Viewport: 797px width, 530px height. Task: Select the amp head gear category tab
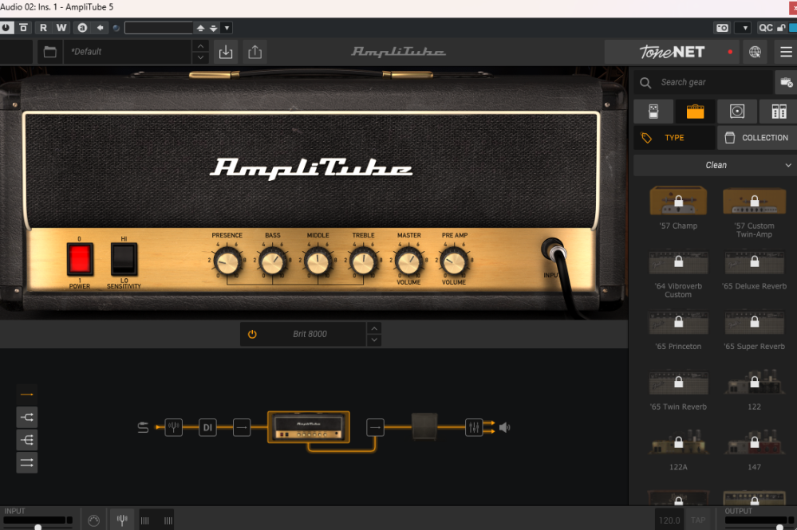click(695, 111)
